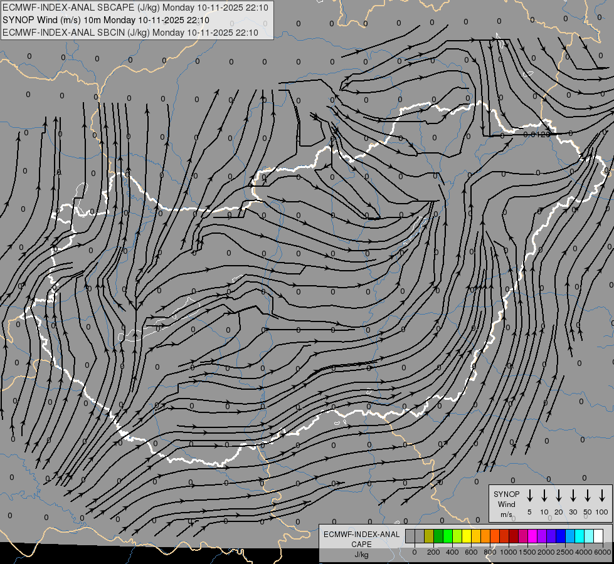
Task: Click the '1500' tick label on color bar
Action: (x=527, y=552)
